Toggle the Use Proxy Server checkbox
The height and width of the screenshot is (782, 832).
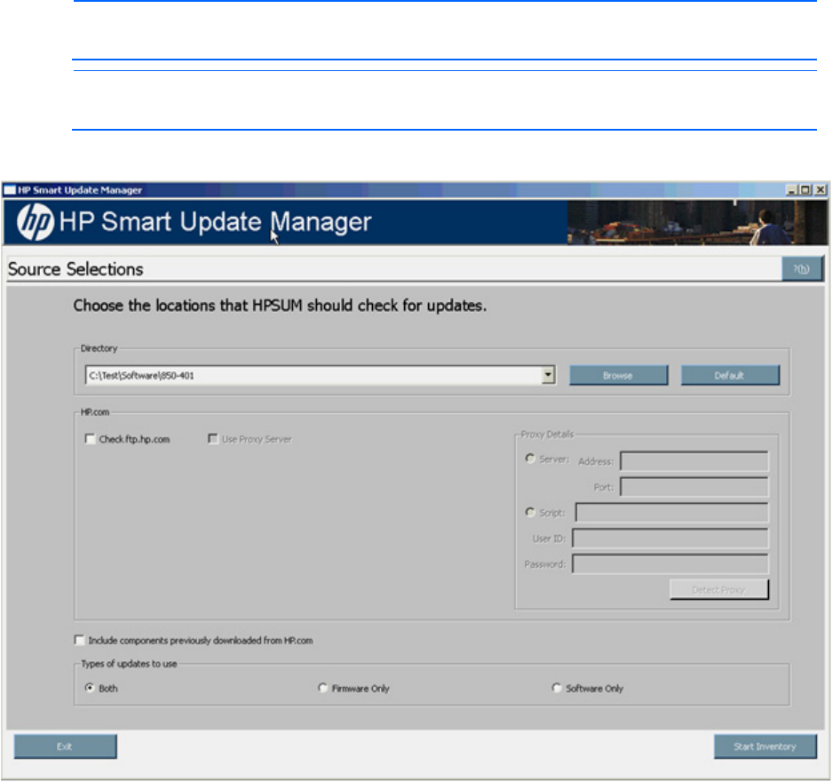[212, 439]
